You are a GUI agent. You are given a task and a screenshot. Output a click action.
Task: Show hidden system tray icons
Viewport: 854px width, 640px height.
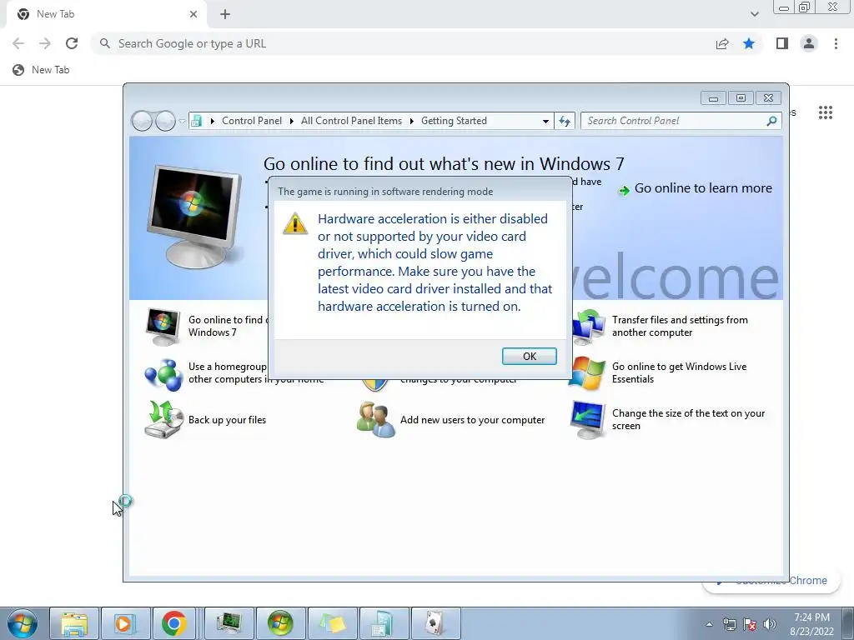[709, 624]
